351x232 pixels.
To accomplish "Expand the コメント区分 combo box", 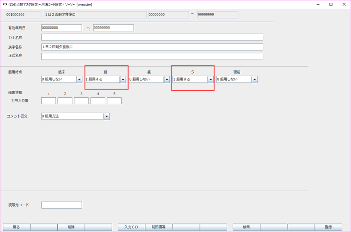I will (106, 116).
